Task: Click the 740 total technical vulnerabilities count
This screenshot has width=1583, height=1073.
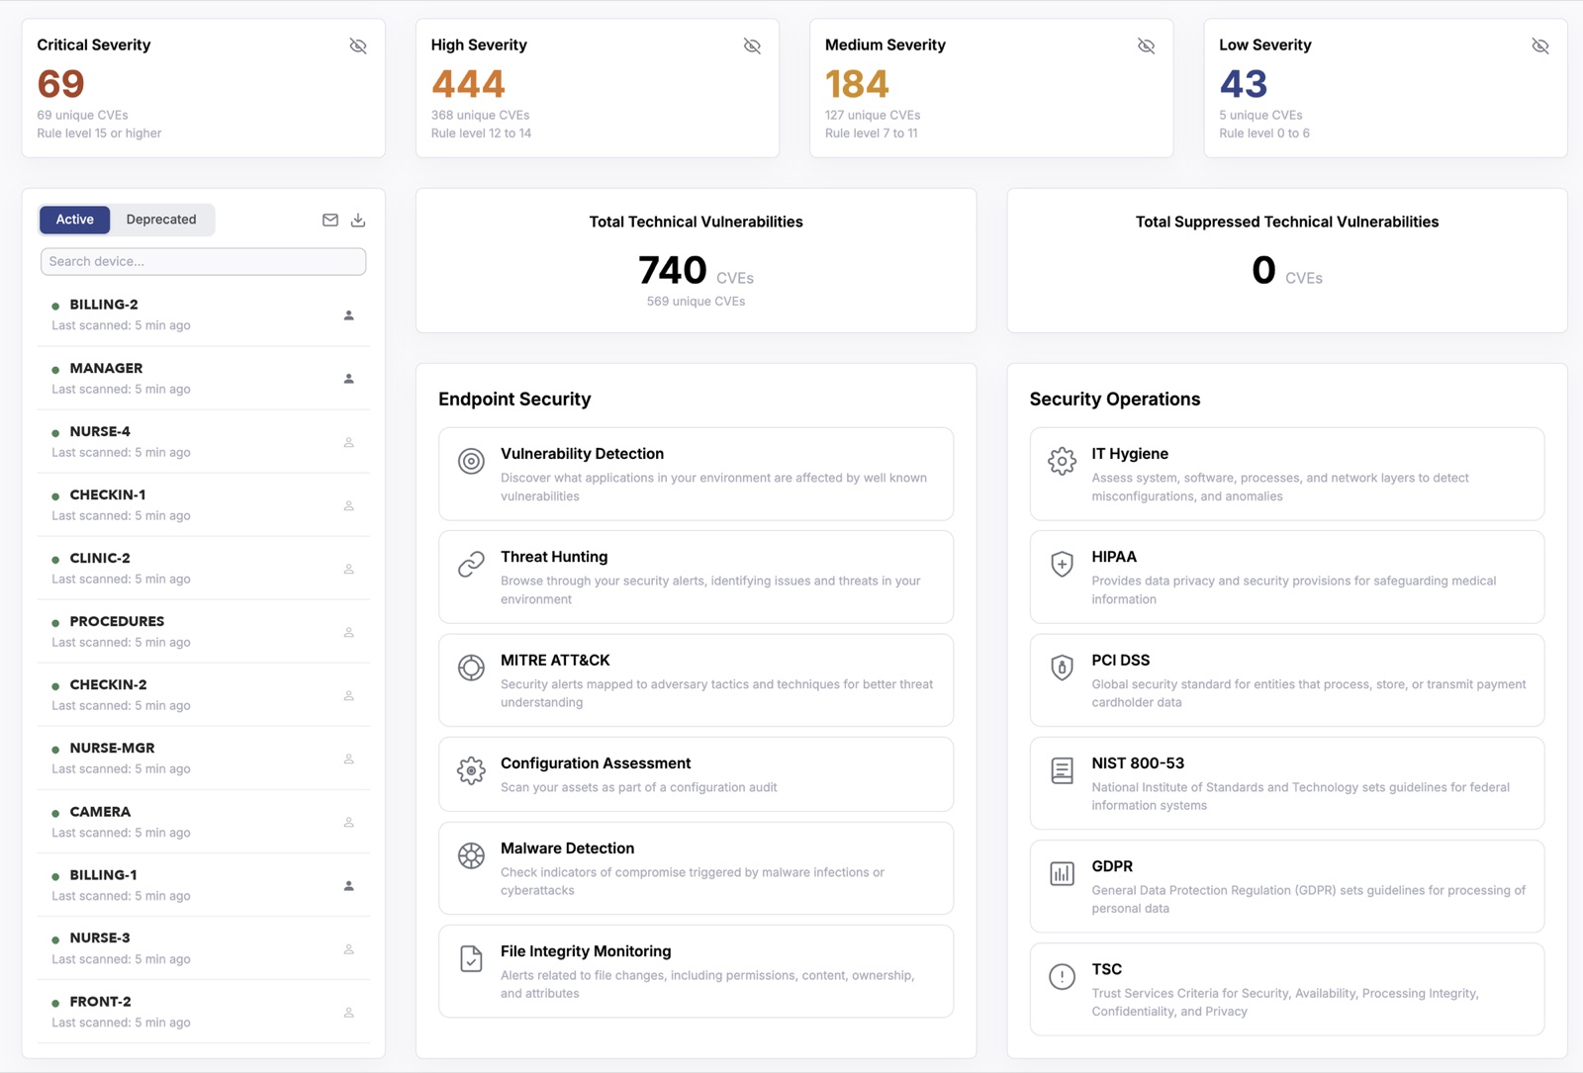Action: [673, 270]
